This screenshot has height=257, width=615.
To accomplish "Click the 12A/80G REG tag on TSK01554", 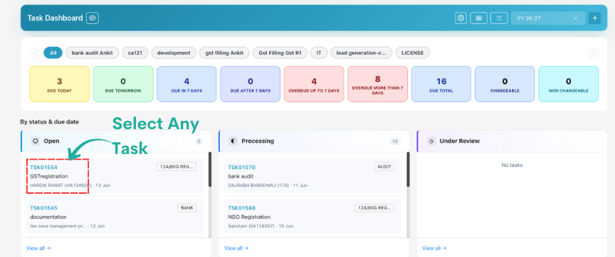I will (177, 167).
